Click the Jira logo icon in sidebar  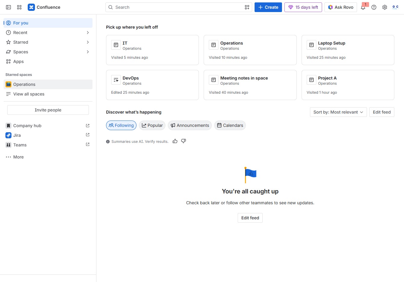pyautogui.click(x=8, y=135)
